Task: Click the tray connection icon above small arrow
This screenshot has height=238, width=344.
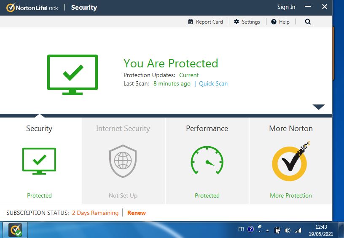Action: [260, 227]
